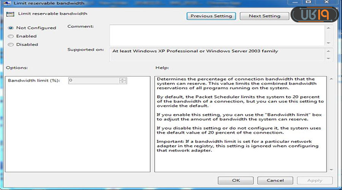Jump to the Next Setting
The height and width of the screenshot is (190, 342).
pos(264,16)
